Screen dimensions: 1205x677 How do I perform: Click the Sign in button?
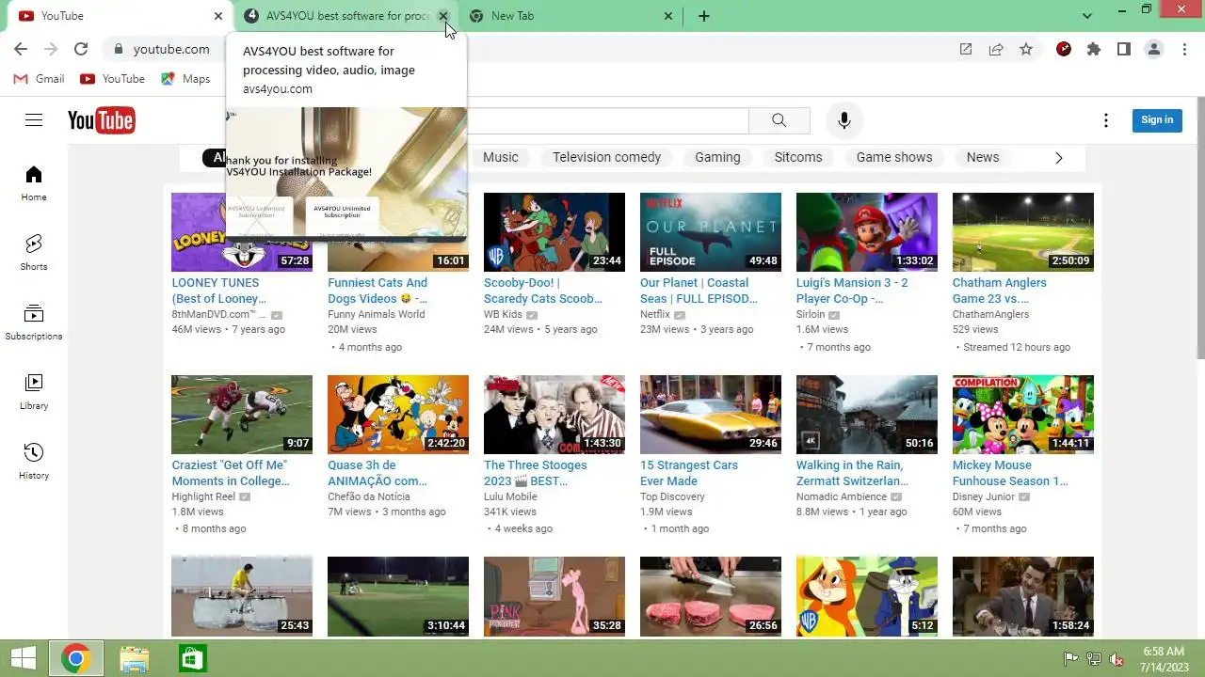click(1157, 119)
